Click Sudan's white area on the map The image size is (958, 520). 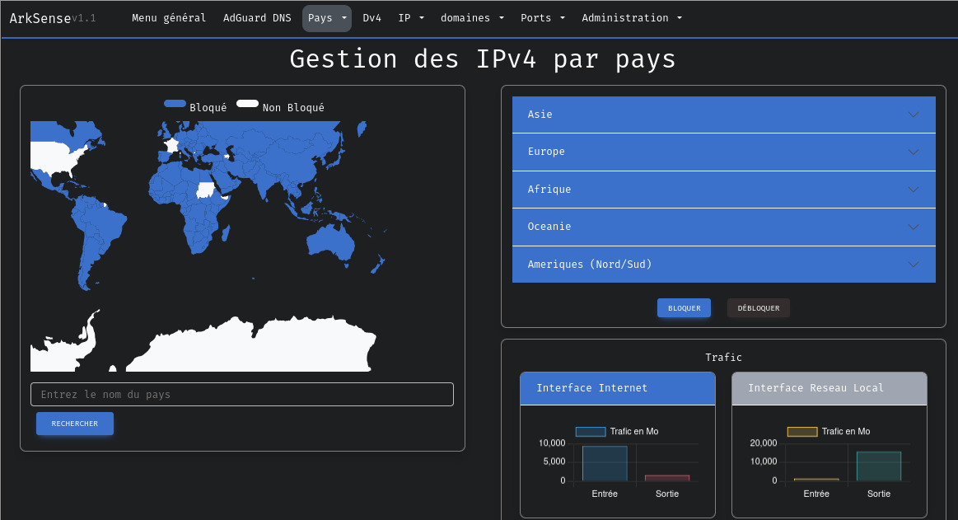tap(205, 190)
